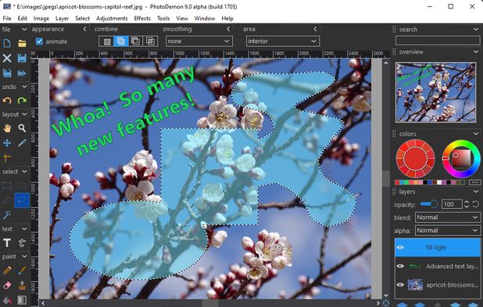Select the Advanced text layer row
483x307 pixels.
click(438, 266)
